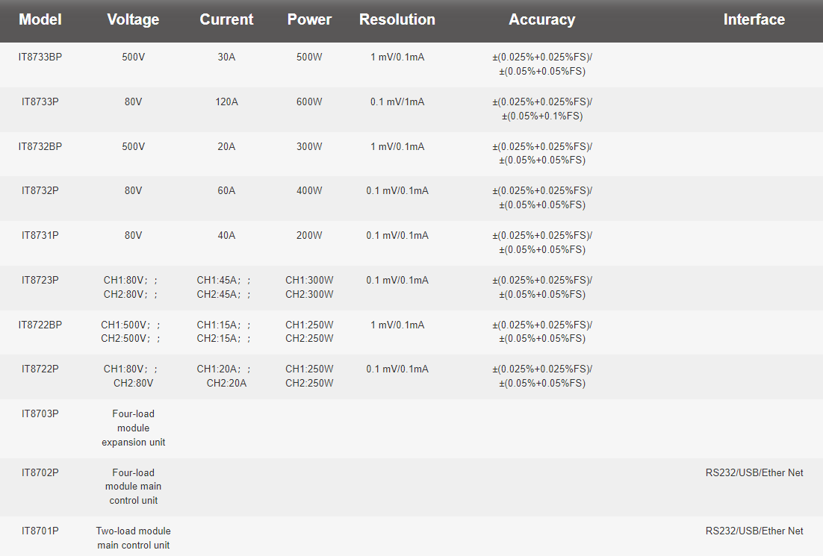This screenshot has width=823, height=556.
Task: Click the CH1:300W power cell for IT8723P
Action: click(309, 287)
